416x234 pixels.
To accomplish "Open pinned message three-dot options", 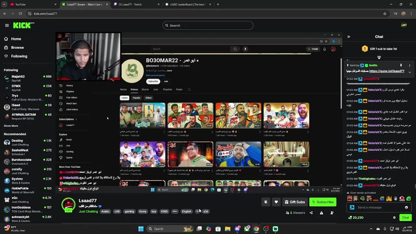I will tap(409, 65).
